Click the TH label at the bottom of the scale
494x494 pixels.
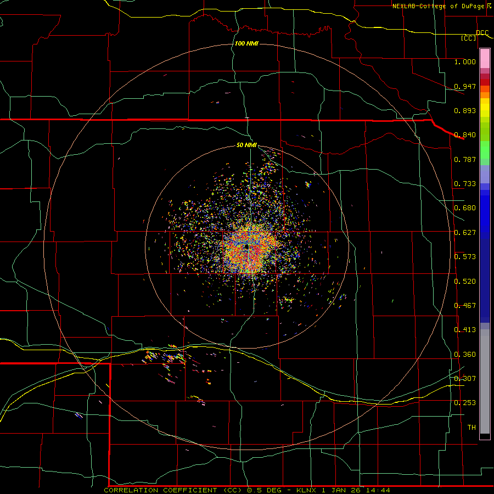(471, 428)
